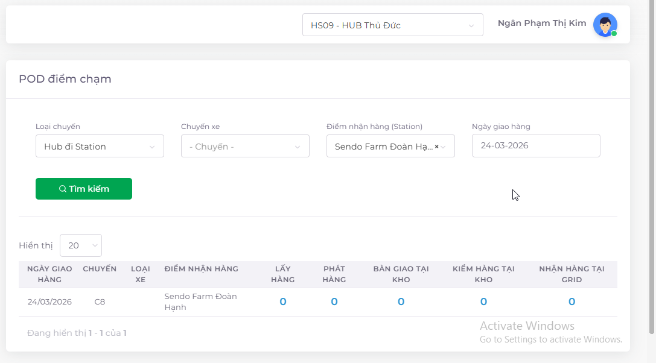Select the C8 trip row

click(100, 301)
